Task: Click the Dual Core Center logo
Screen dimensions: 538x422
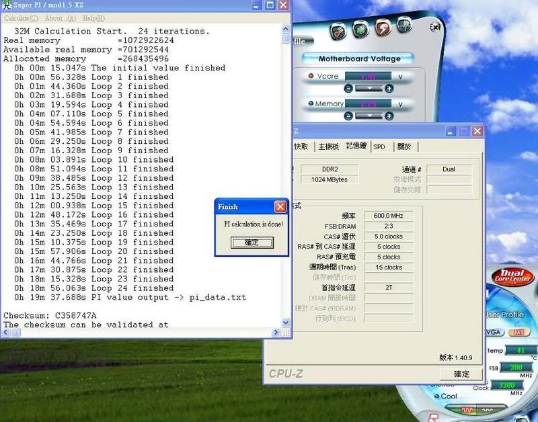Action: click(512, 276)
